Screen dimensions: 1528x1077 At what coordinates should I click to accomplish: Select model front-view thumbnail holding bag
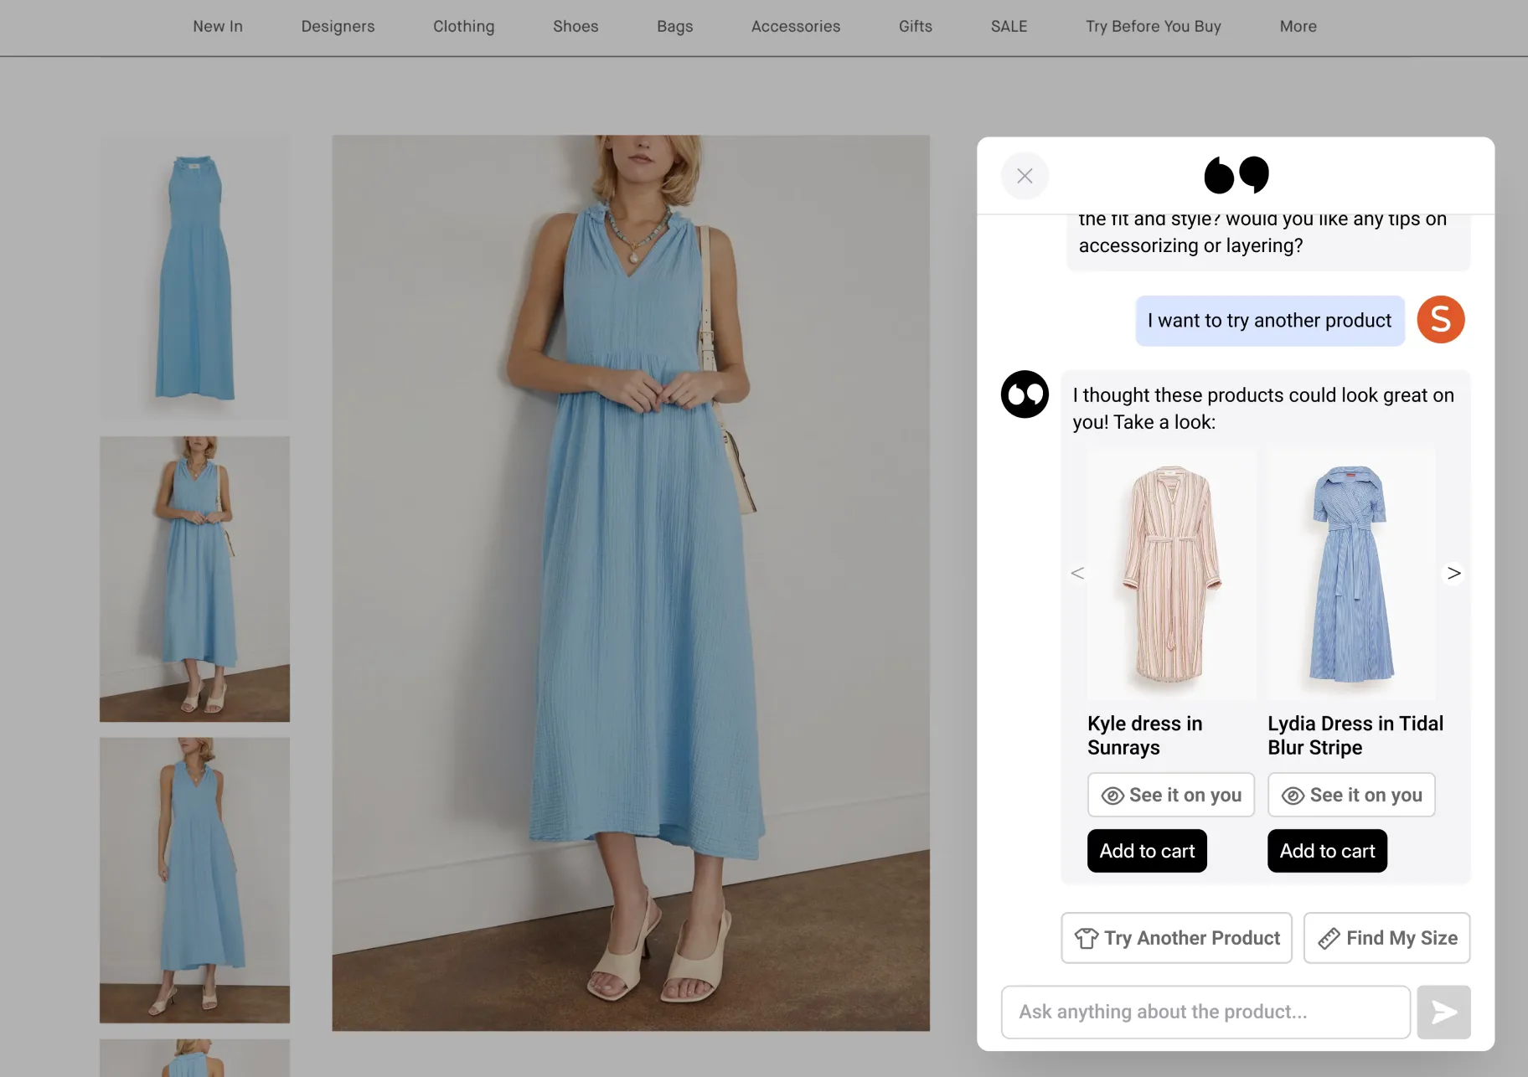pos(194,579)
